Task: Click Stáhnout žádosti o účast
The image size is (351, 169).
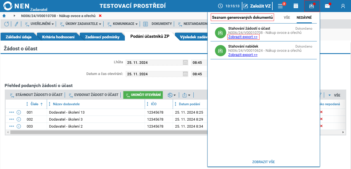Action: (x=36, y=95)
